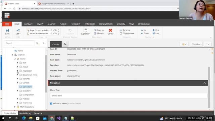215x121 pixels.
Task: Collapse the Navigation section
Action: click(205, 83)
